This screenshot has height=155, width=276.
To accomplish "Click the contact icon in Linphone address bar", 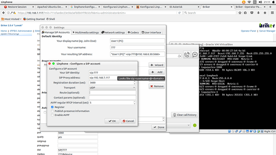I will 179,56.
